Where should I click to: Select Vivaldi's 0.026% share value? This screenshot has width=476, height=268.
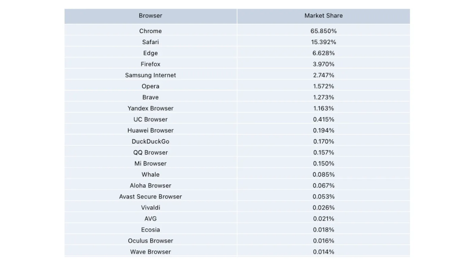pos(324,207)
